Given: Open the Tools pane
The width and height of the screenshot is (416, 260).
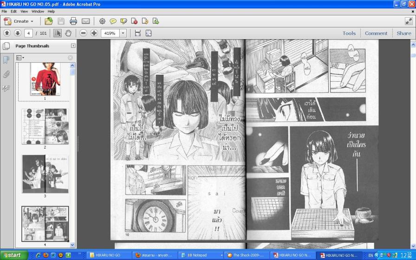Looking at the screenshot, I should [x=349, y=33].
